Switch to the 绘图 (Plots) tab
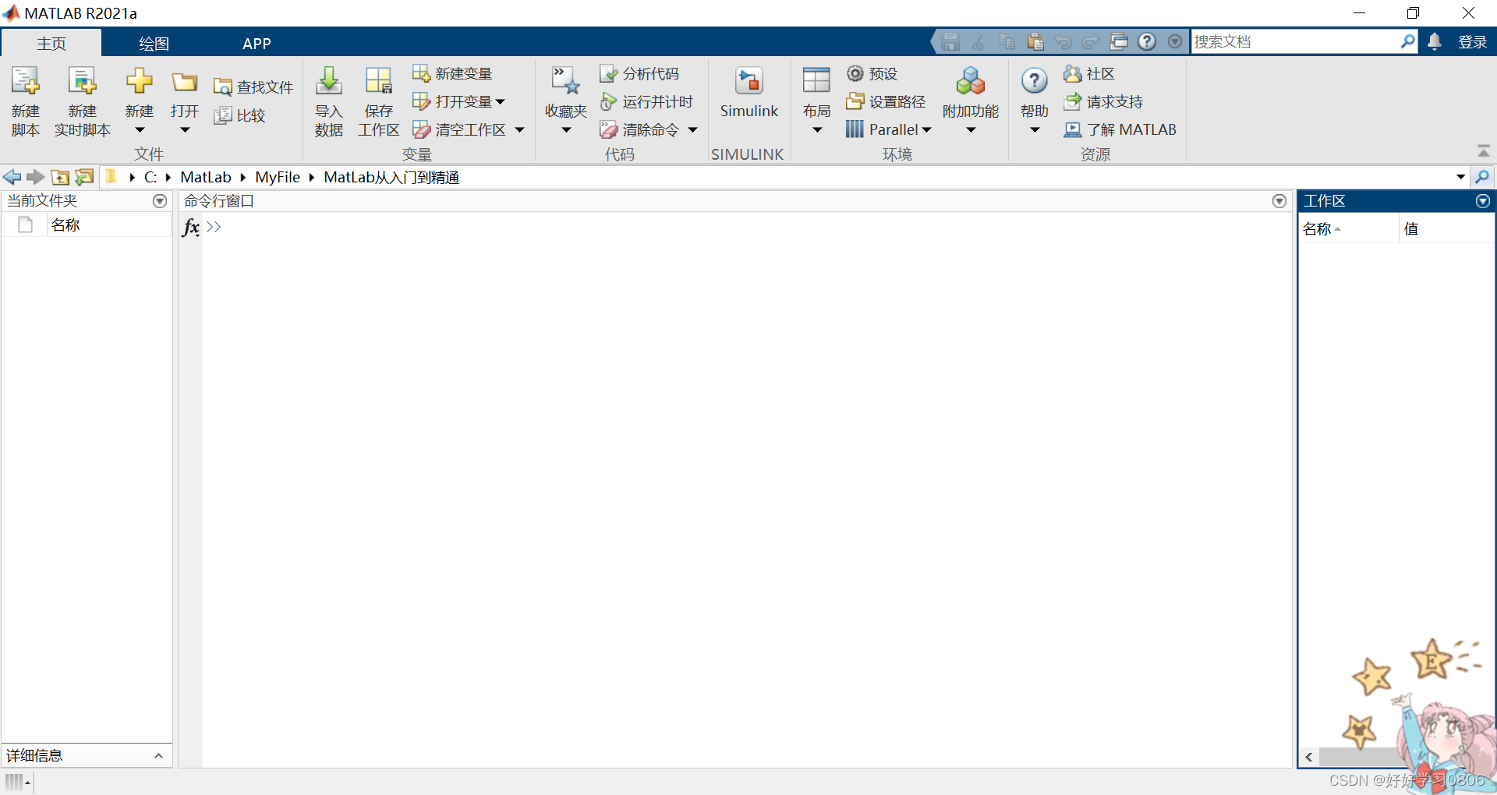This screenshot has width=1497, height=795. 154,44
